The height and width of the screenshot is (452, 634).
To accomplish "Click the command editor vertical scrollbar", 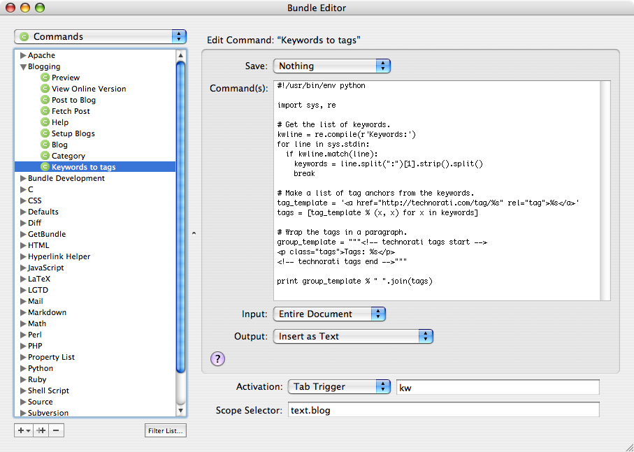I will coord(605,191).
